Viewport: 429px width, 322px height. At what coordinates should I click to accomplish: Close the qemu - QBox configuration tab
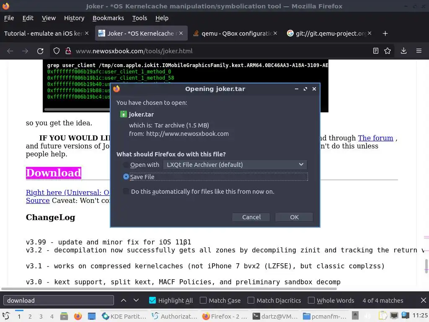[275, 33]
